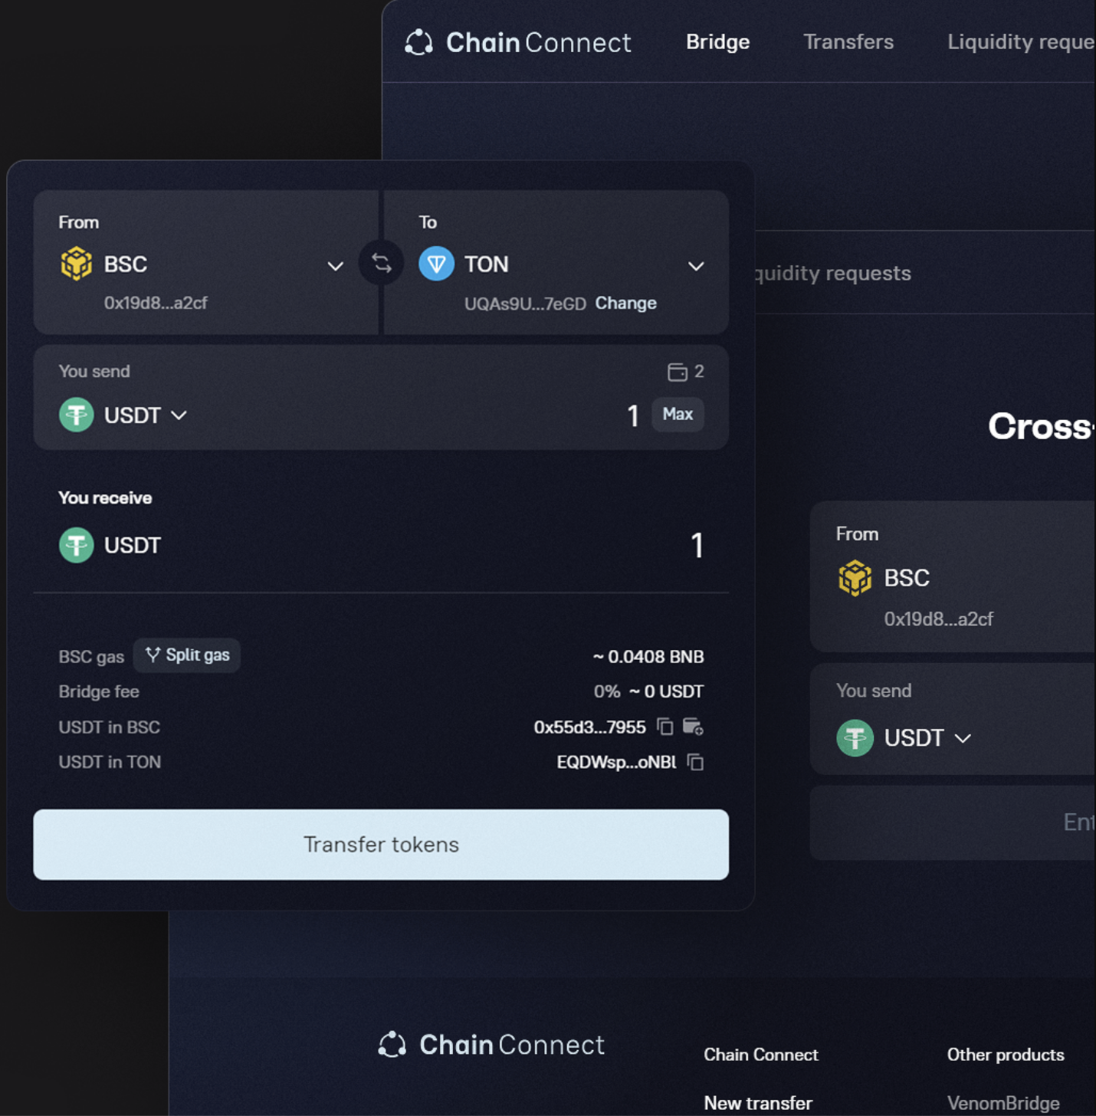The image size is (1096, 1116).
Task: Click the ~ 0.0408 BNB gas value
Action: [x=648, y=657]
